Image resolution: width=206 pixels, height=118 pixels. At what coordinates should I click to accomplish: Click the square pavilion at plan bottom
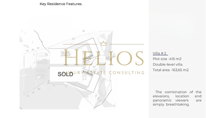[x=92, y=96]
